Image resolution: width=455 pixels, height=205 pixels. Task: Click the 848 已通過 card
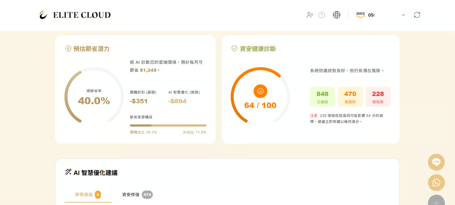(322, 97)
